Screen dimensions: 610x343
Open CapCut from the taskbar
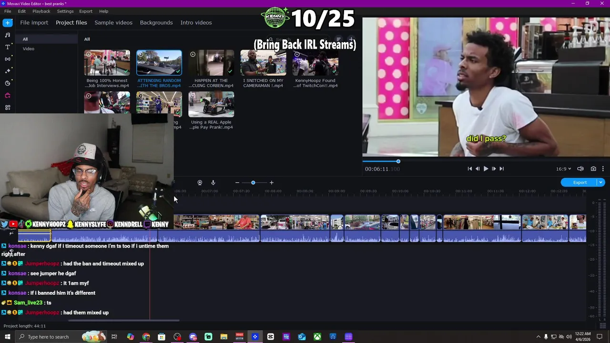click(271, 337)
